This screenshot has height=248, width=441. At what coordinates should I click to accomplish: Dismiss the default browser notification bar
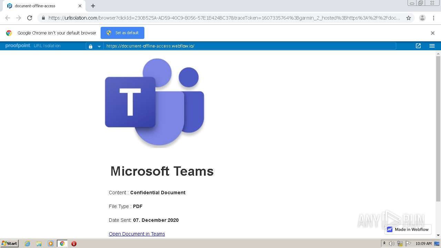433,33
